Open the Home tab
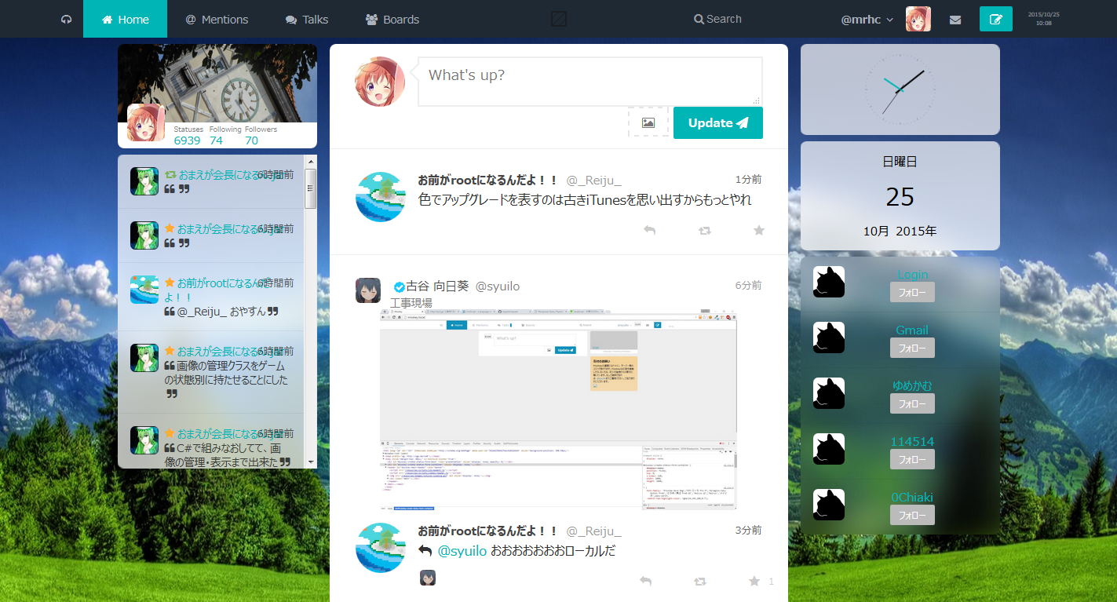Screen dimensions: 1117x602 pos(125,19)
